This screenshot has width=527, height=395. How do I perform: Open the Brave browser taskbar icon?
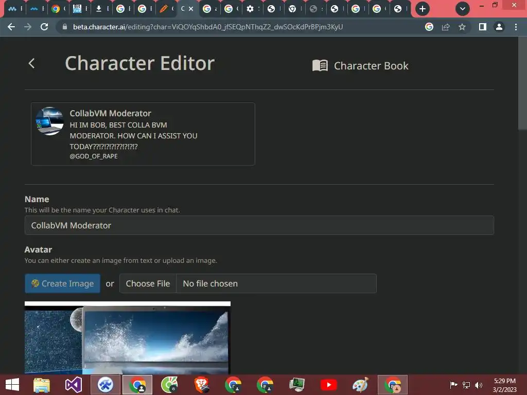[x=201, y=385]
